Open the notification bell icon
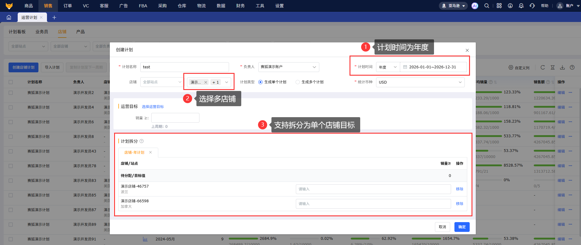 click(x=521, y=6)
